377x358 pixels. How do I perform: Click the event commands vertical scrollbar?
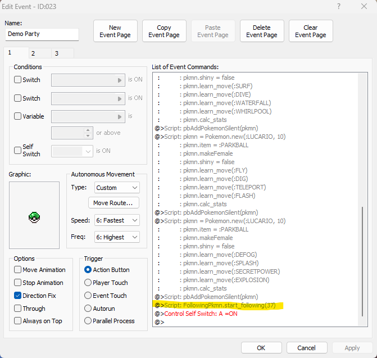tap(363, 259)
